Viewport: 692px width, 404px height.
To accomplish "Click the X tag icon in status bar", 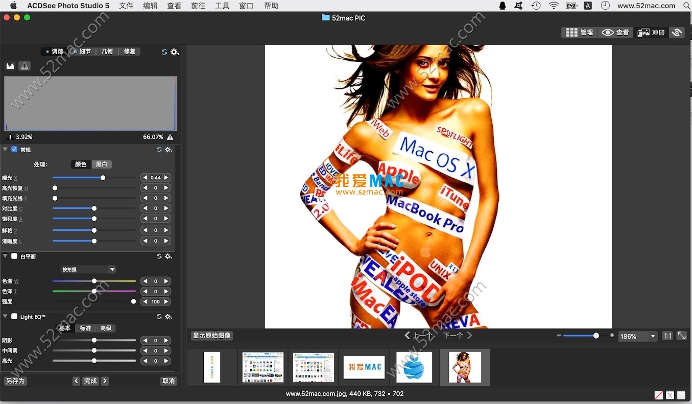I will tap(670, 395).
